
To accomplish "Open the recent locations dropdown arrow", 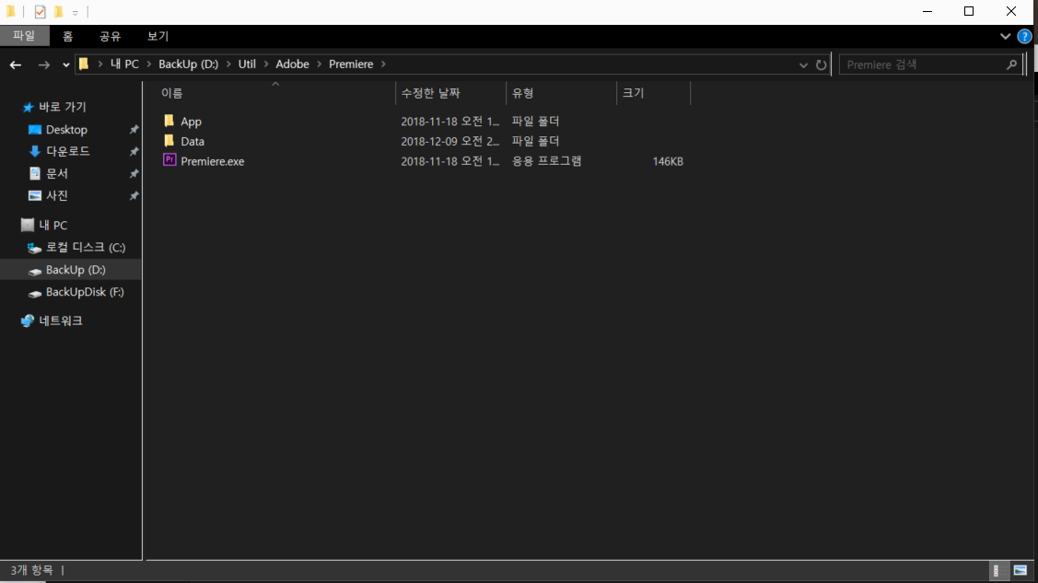I will pos(65,64).
